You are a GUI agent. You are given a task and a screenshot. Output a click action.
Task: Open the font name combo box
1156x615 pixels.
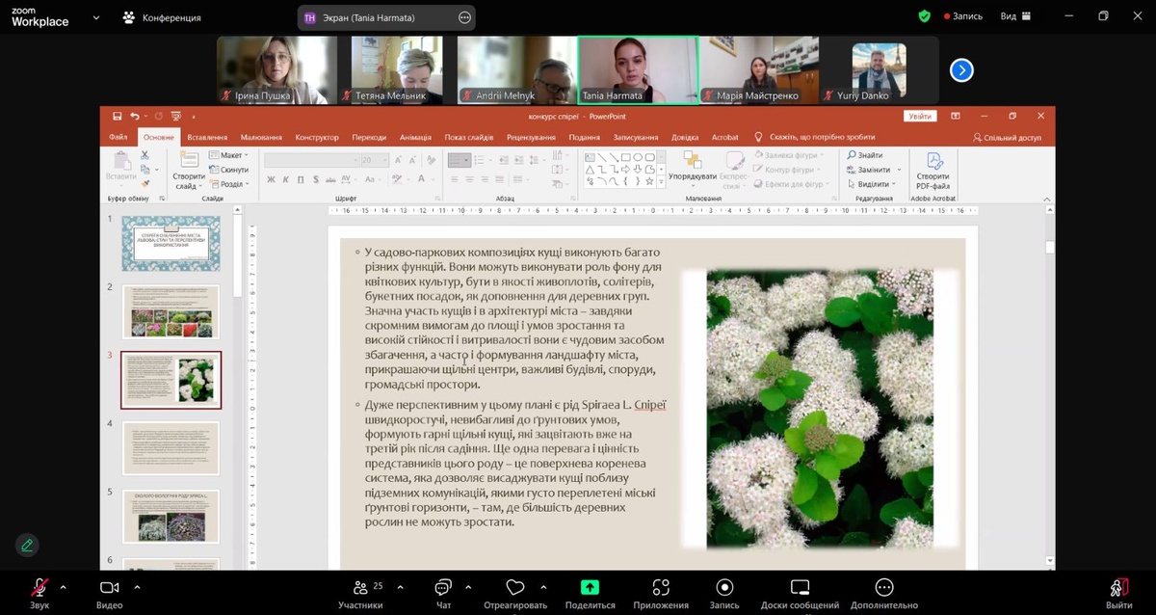pos(311,160)
